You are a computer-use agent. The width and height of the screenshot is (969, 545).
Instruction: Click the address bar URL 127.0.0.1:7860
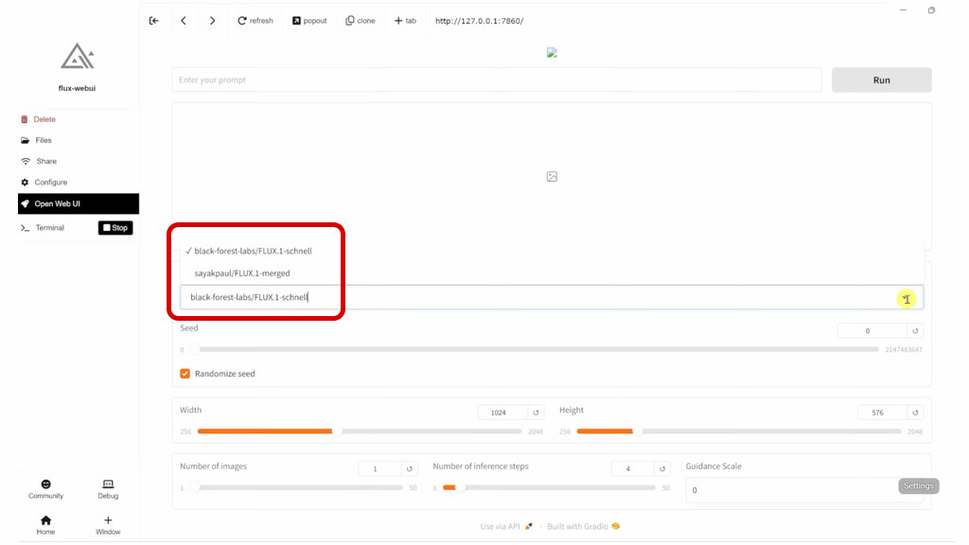tap(479, 21)
